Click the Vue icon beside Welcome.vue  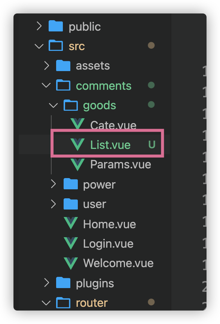click(x=71, y=263)
